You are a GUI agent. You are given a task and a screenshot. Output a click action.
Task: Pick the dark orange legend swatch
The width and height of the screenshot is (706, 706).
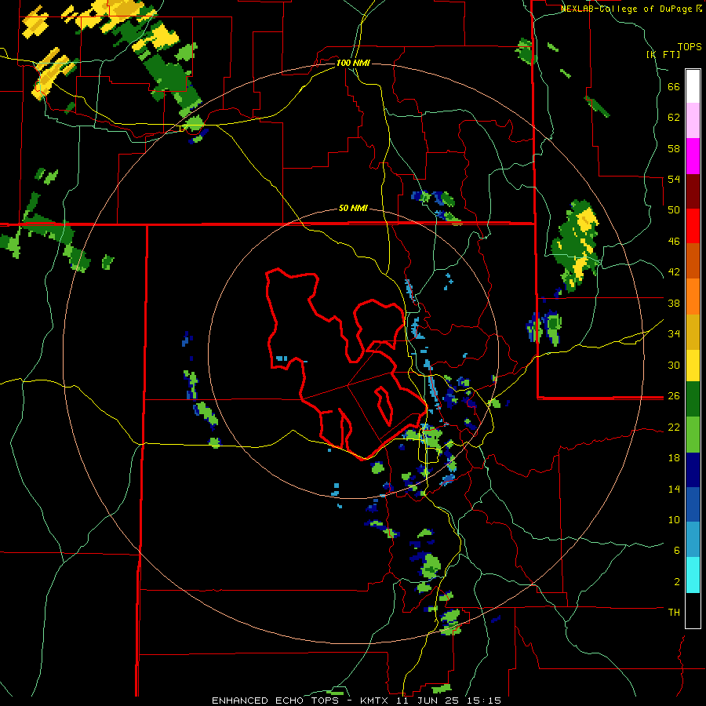[x=693, y=260]
